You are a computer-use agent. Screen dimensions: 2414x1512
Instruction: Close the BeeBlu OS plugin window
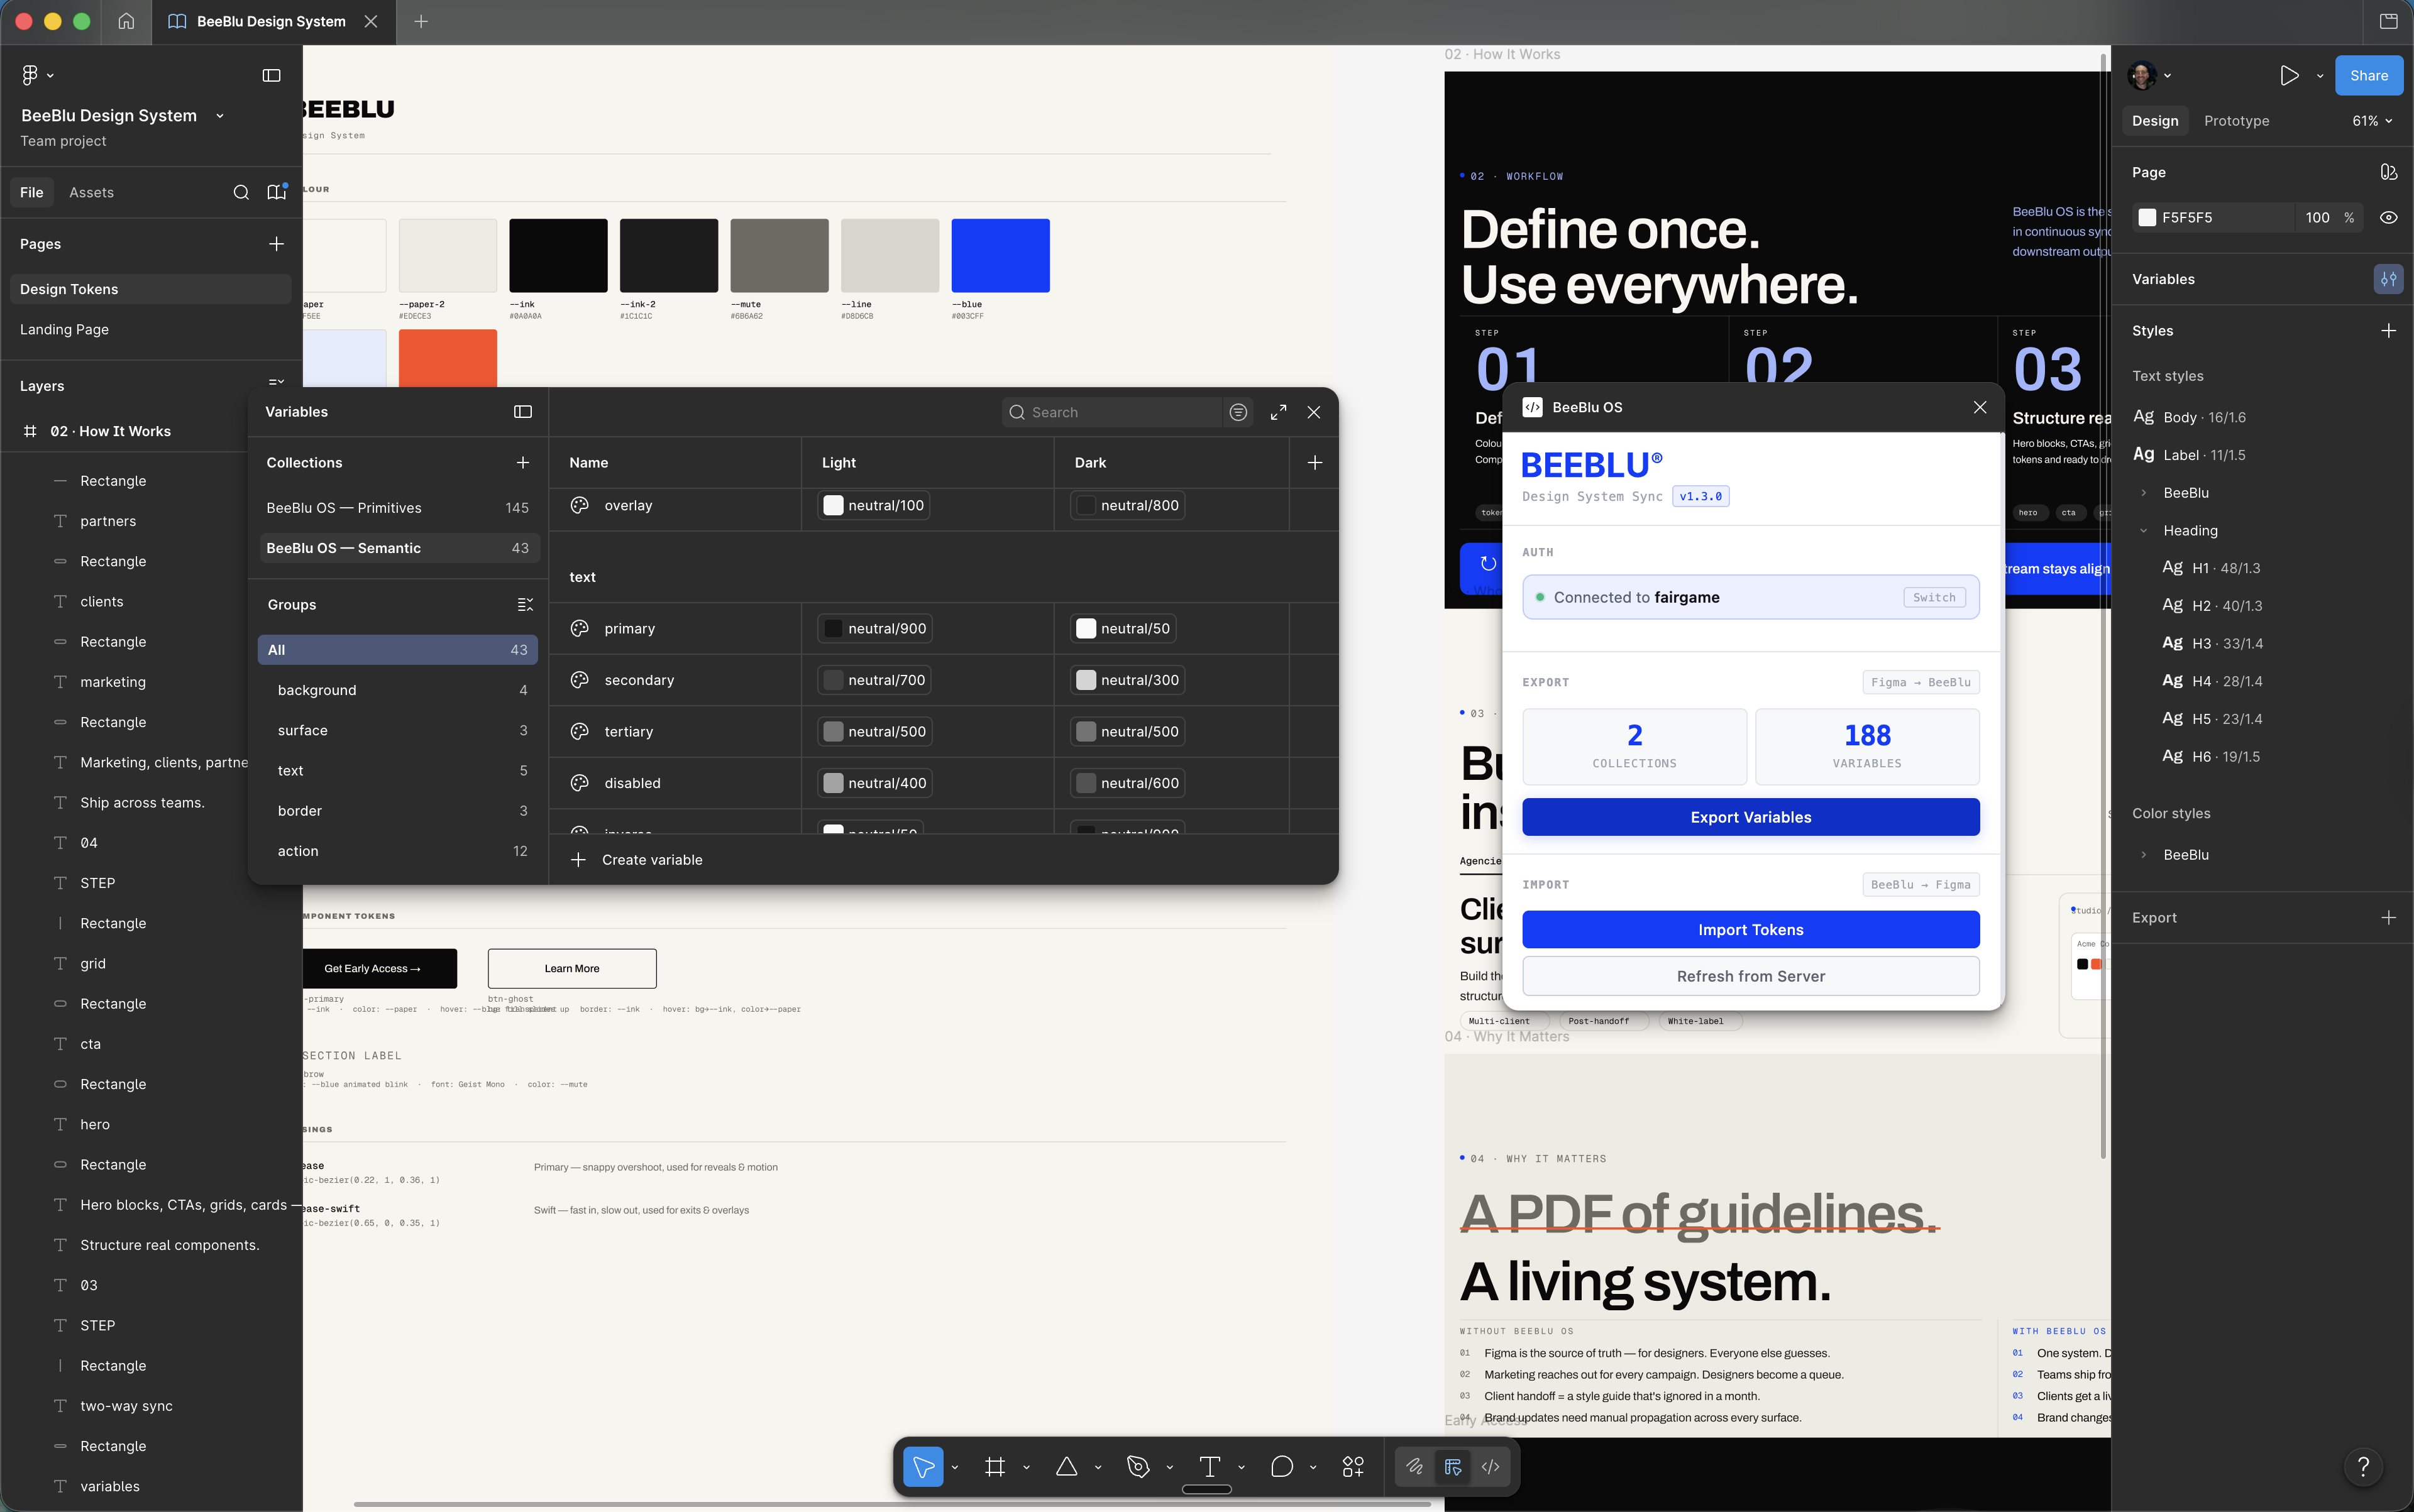click(1979, 407)
